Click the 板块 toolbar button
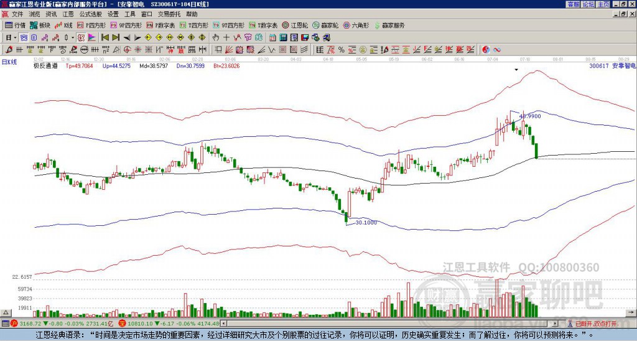This screenshot has height=341, width=637. 40,25
